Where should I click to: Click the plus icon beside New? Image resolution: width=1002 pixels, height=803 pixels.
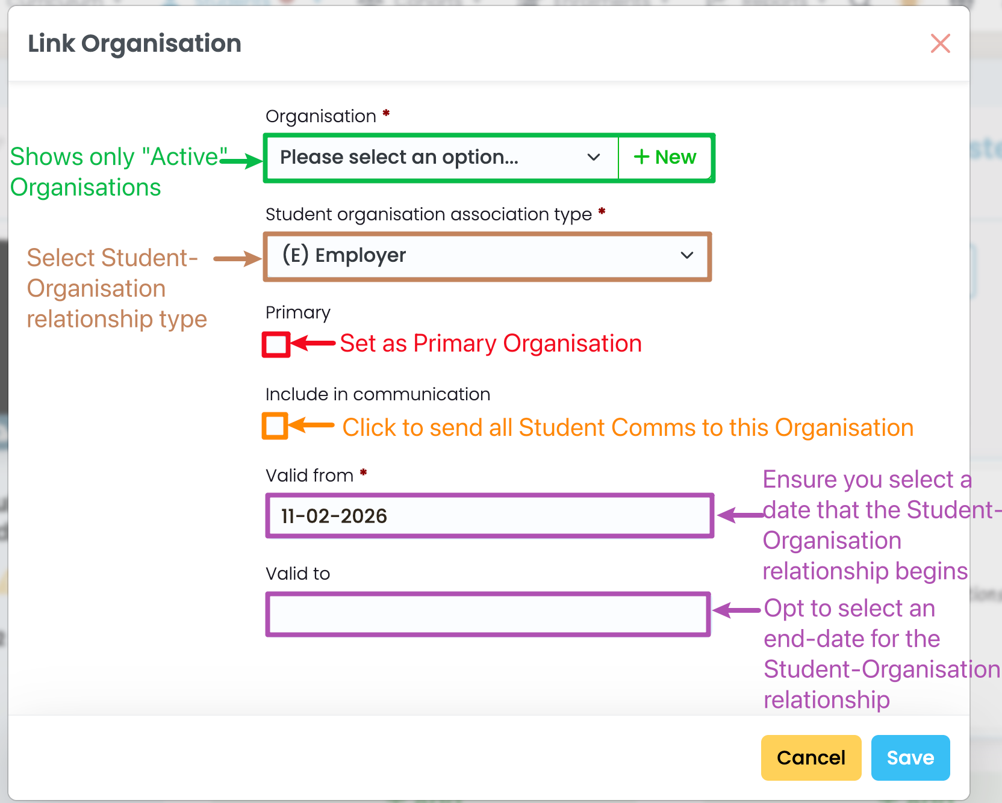click(641, 157)
